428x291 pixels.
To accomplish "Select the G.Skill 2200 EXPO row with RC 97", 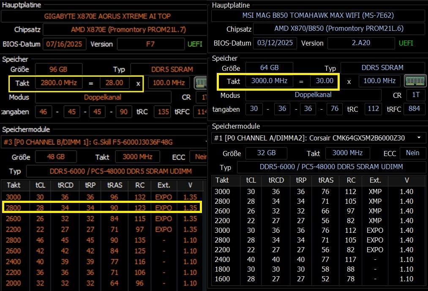I will point(102,229).
